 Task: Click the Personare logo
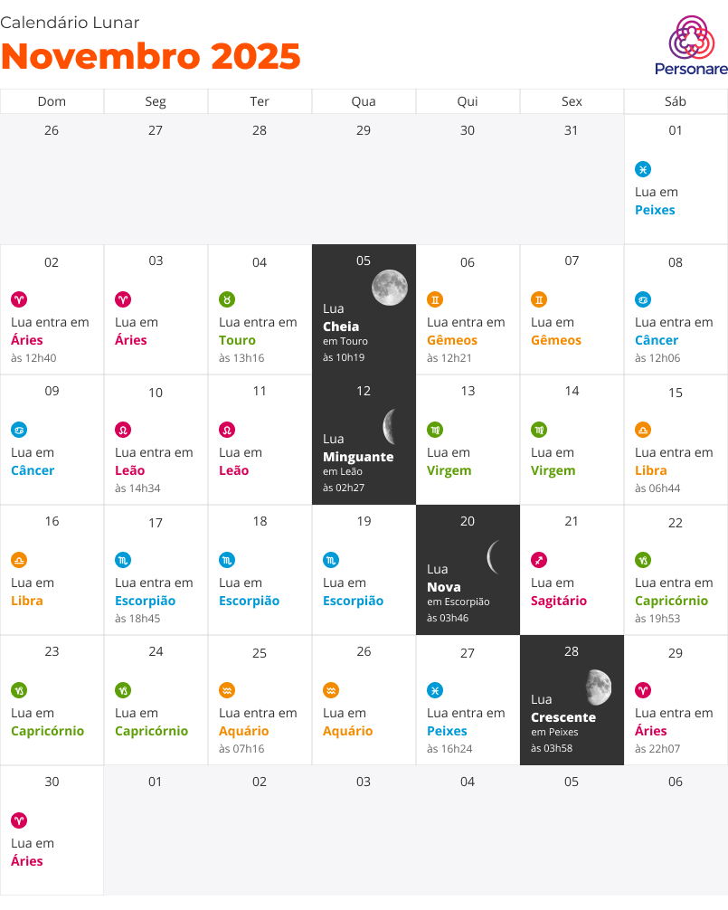point(691,46)
